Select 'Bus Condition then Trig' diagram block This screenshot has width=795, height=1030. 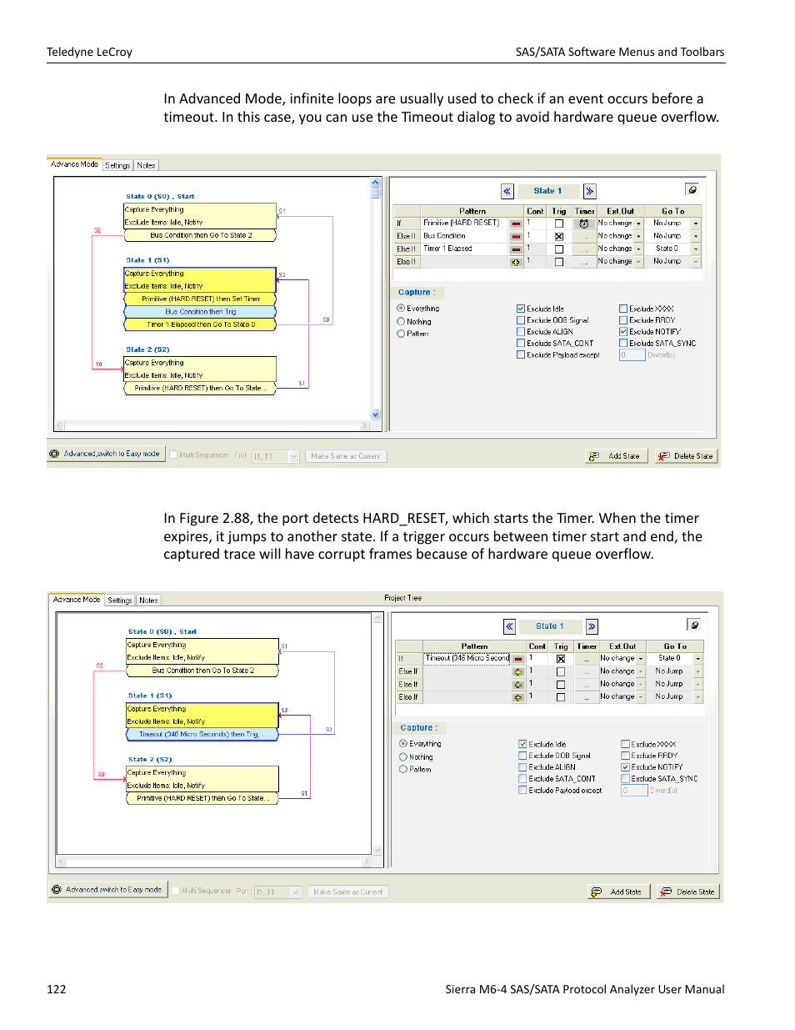coord(201,312)
